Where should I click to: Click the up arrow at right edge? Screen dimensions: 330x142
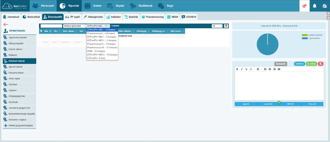pos(328,13)
